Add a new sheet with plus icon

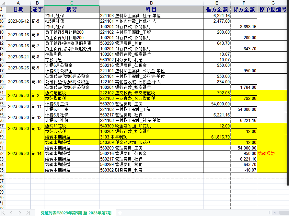(x=120, y=213)
